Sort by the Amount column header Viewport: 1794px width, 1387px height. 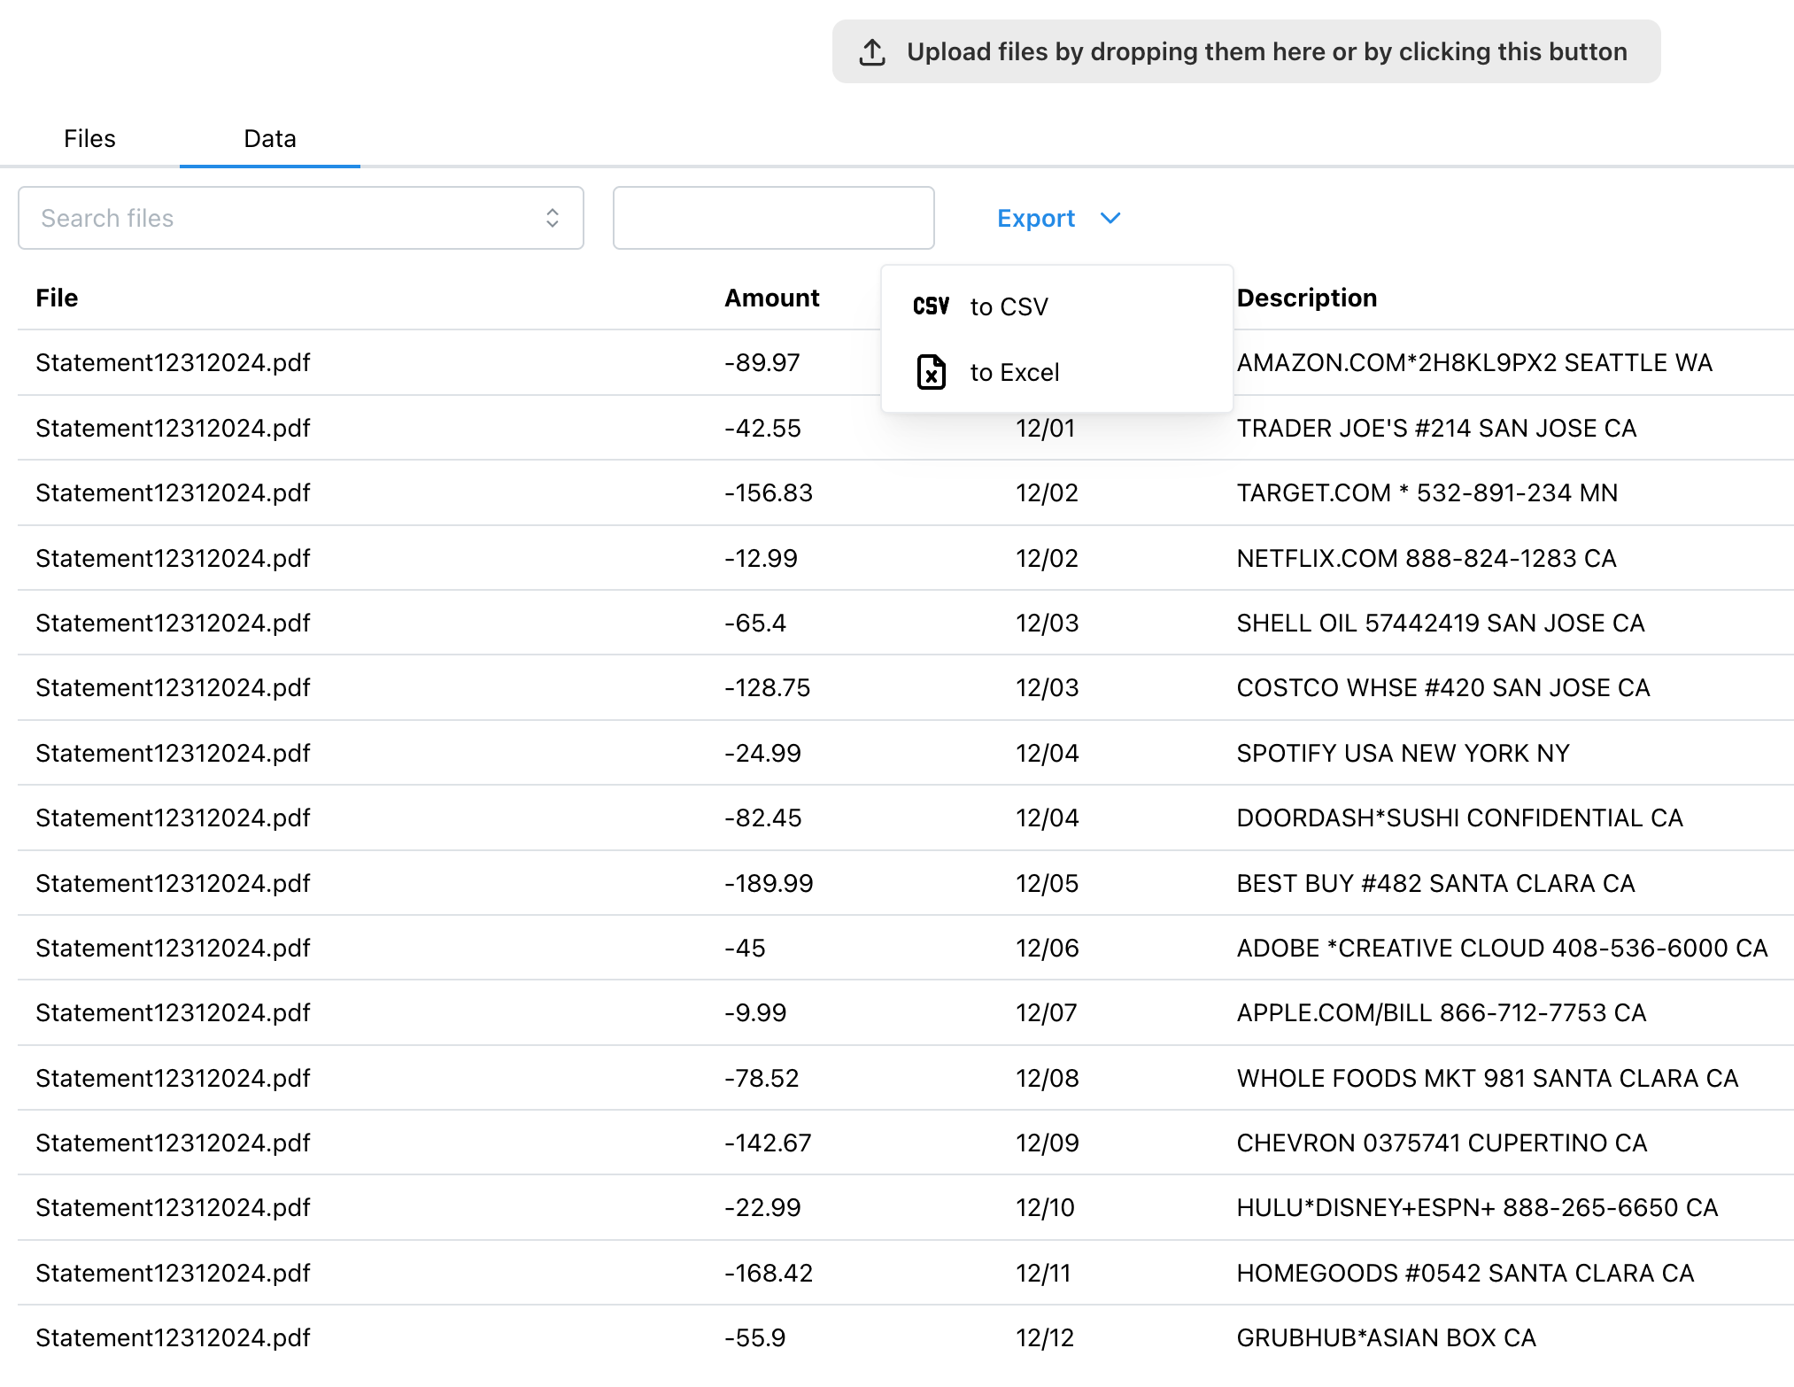(x=771, y=298)
